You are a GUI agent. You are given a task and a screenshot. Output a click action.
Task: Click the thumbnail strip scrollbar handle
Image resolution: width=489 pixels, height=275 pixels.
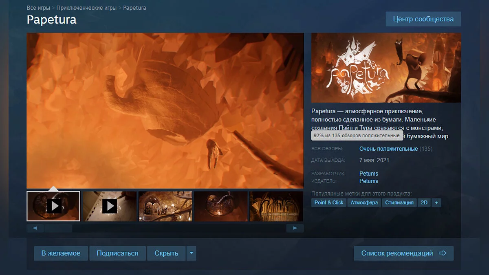click(x=59, y=228)
